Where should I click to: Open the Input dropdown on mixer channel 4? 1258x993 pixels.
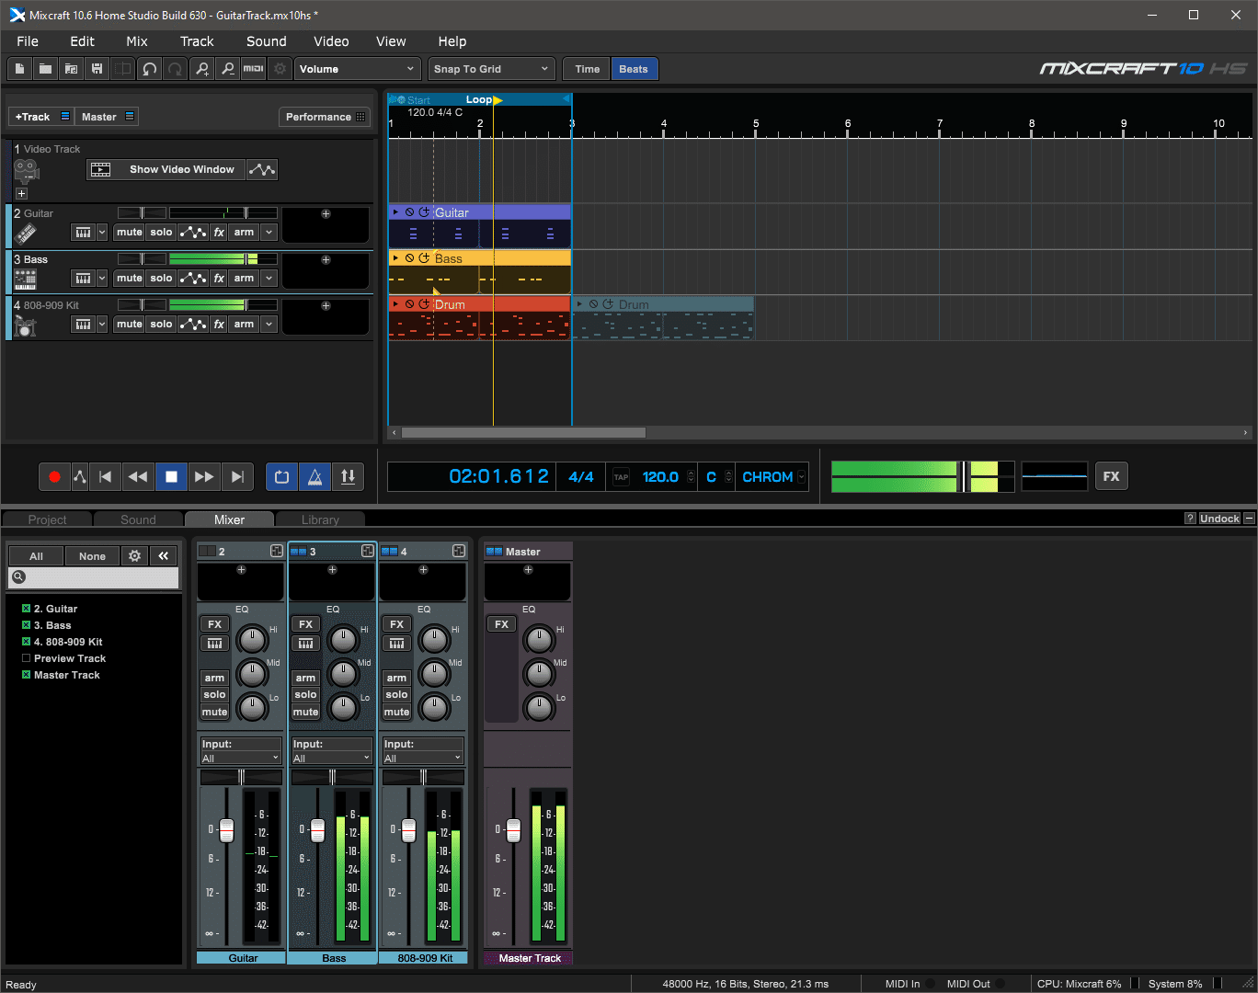pos(423,759)
